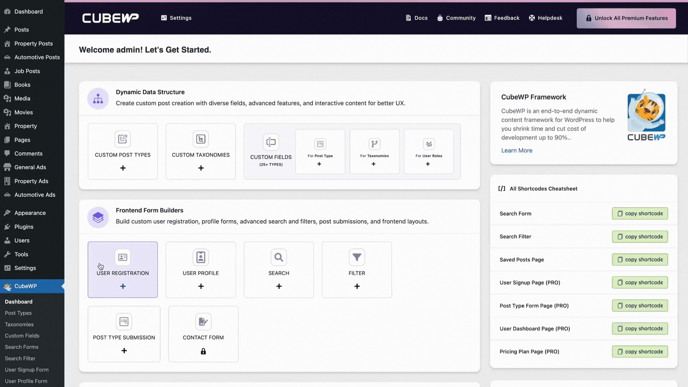
Task: Open the Feedback link in header
Action: coord(502,18)
